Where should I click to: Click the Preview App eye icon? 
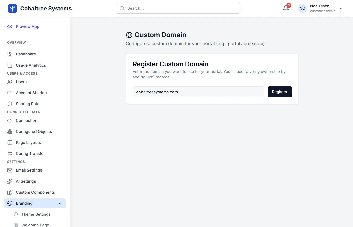[10, 27]
